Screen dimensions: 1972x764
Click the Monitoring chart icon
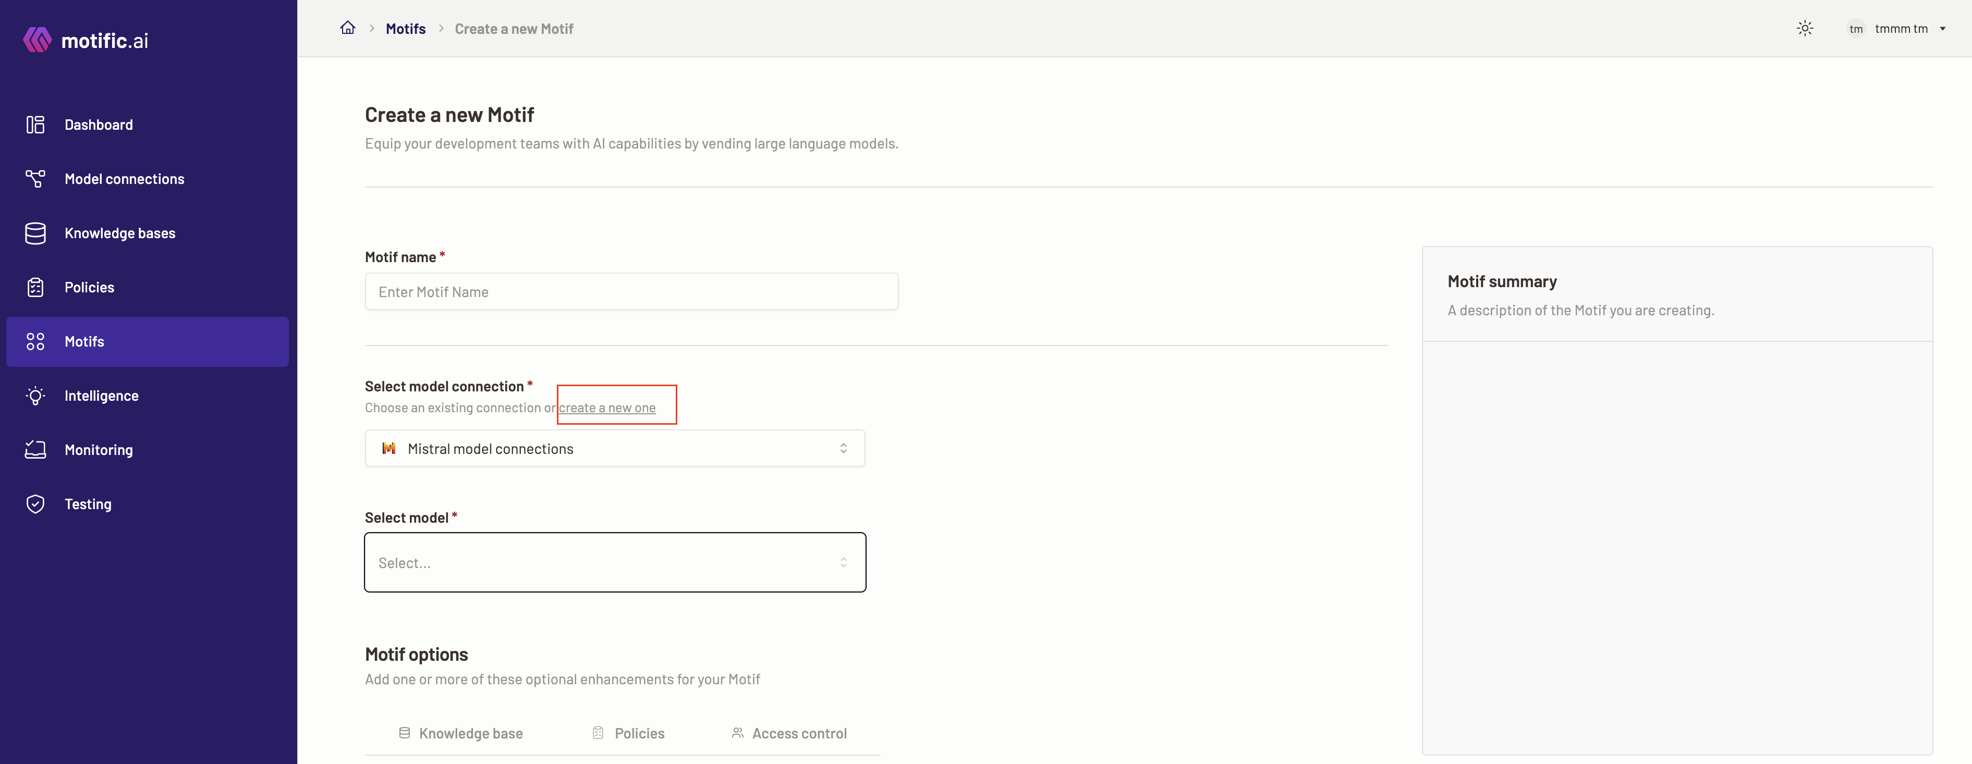(35, 450)
